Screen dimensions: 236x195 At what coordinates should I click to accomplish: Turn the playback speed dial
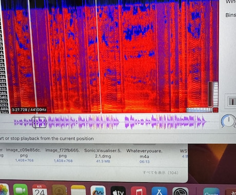pos(229,121)
